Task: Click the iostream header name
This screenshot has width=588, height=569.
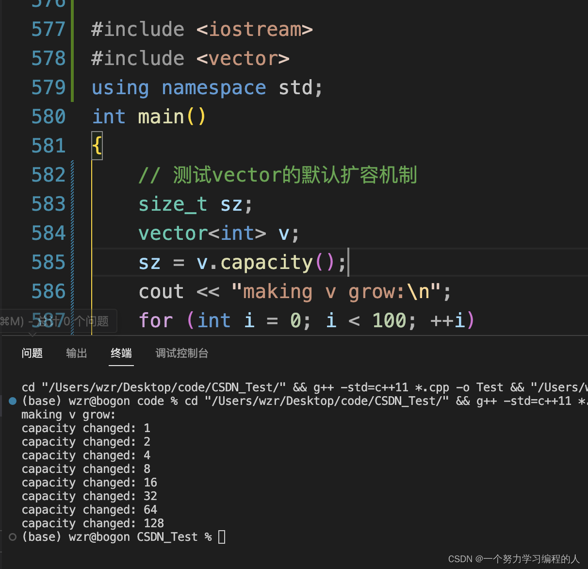Action: pos(255,30)
